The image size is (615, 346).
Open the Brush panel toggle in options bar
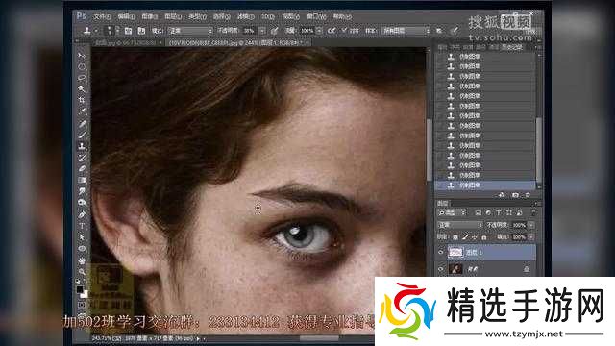click(x=128, y=31)
